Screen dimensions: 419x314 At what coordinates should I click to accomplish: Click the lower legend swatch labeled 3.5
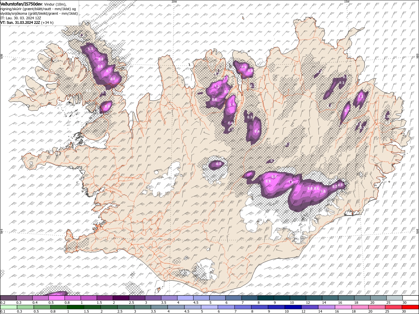[159, 307]
